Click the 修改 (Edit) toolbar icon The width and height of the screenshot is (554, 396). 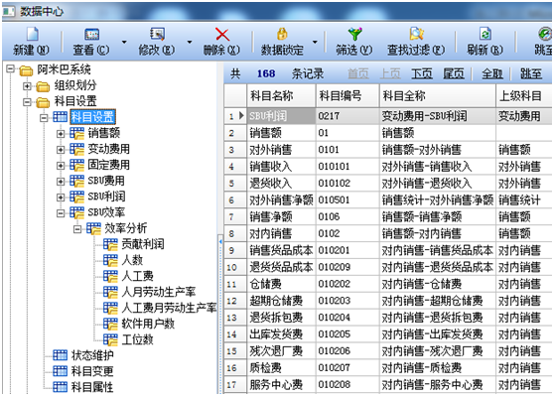[x=157, y=35]
